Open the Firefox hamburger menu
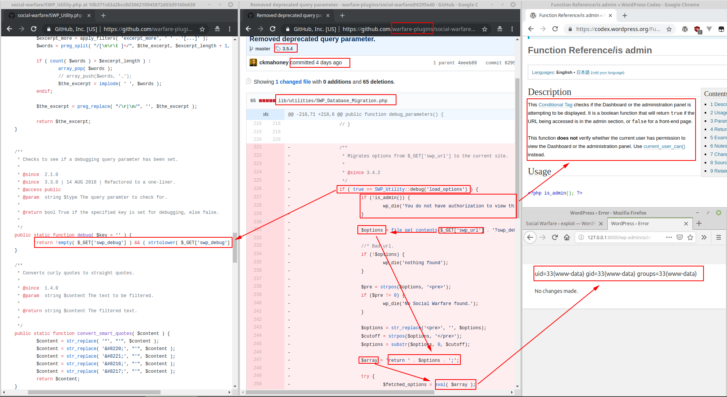The image size is (727, 397). tap(719, 237)
